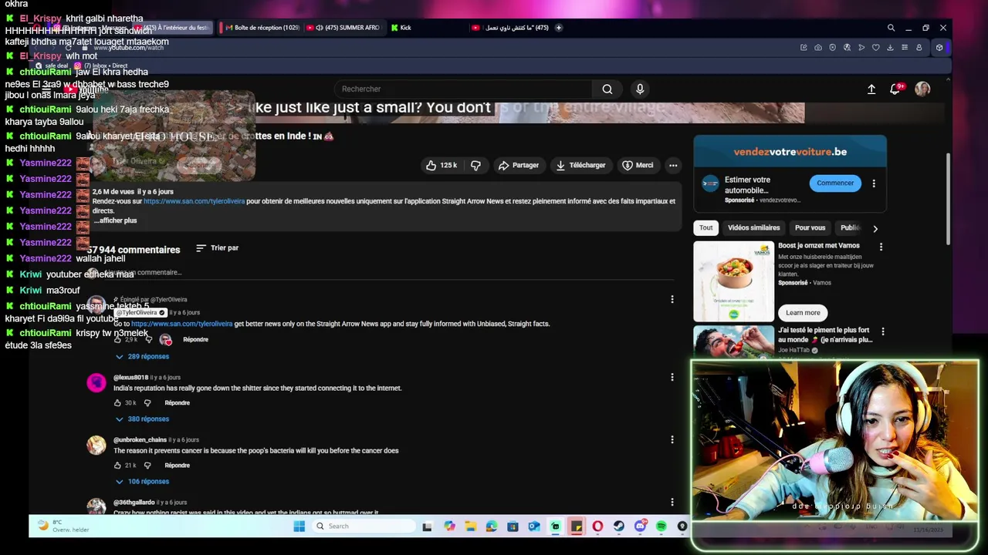Open a new browser tab with plus
The width and height of the screenshot is (988, 555).
(559, 28)
